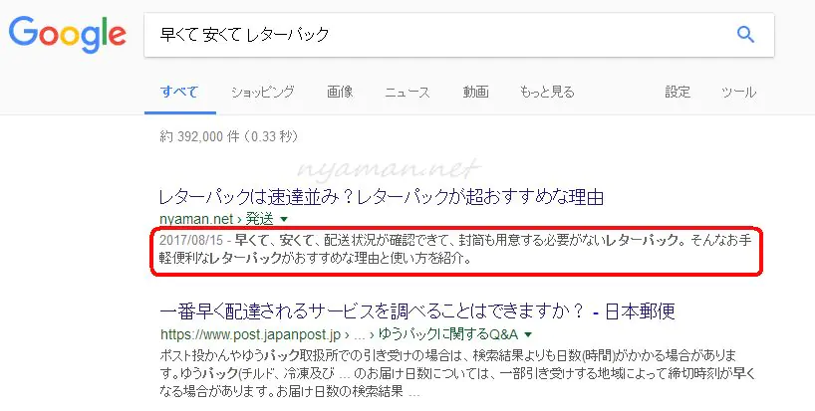The image size is (815, 411).
Task: Click snippet text ポスト投かんやゆうパック取扱所での引き受け
Action: point(312,356)
